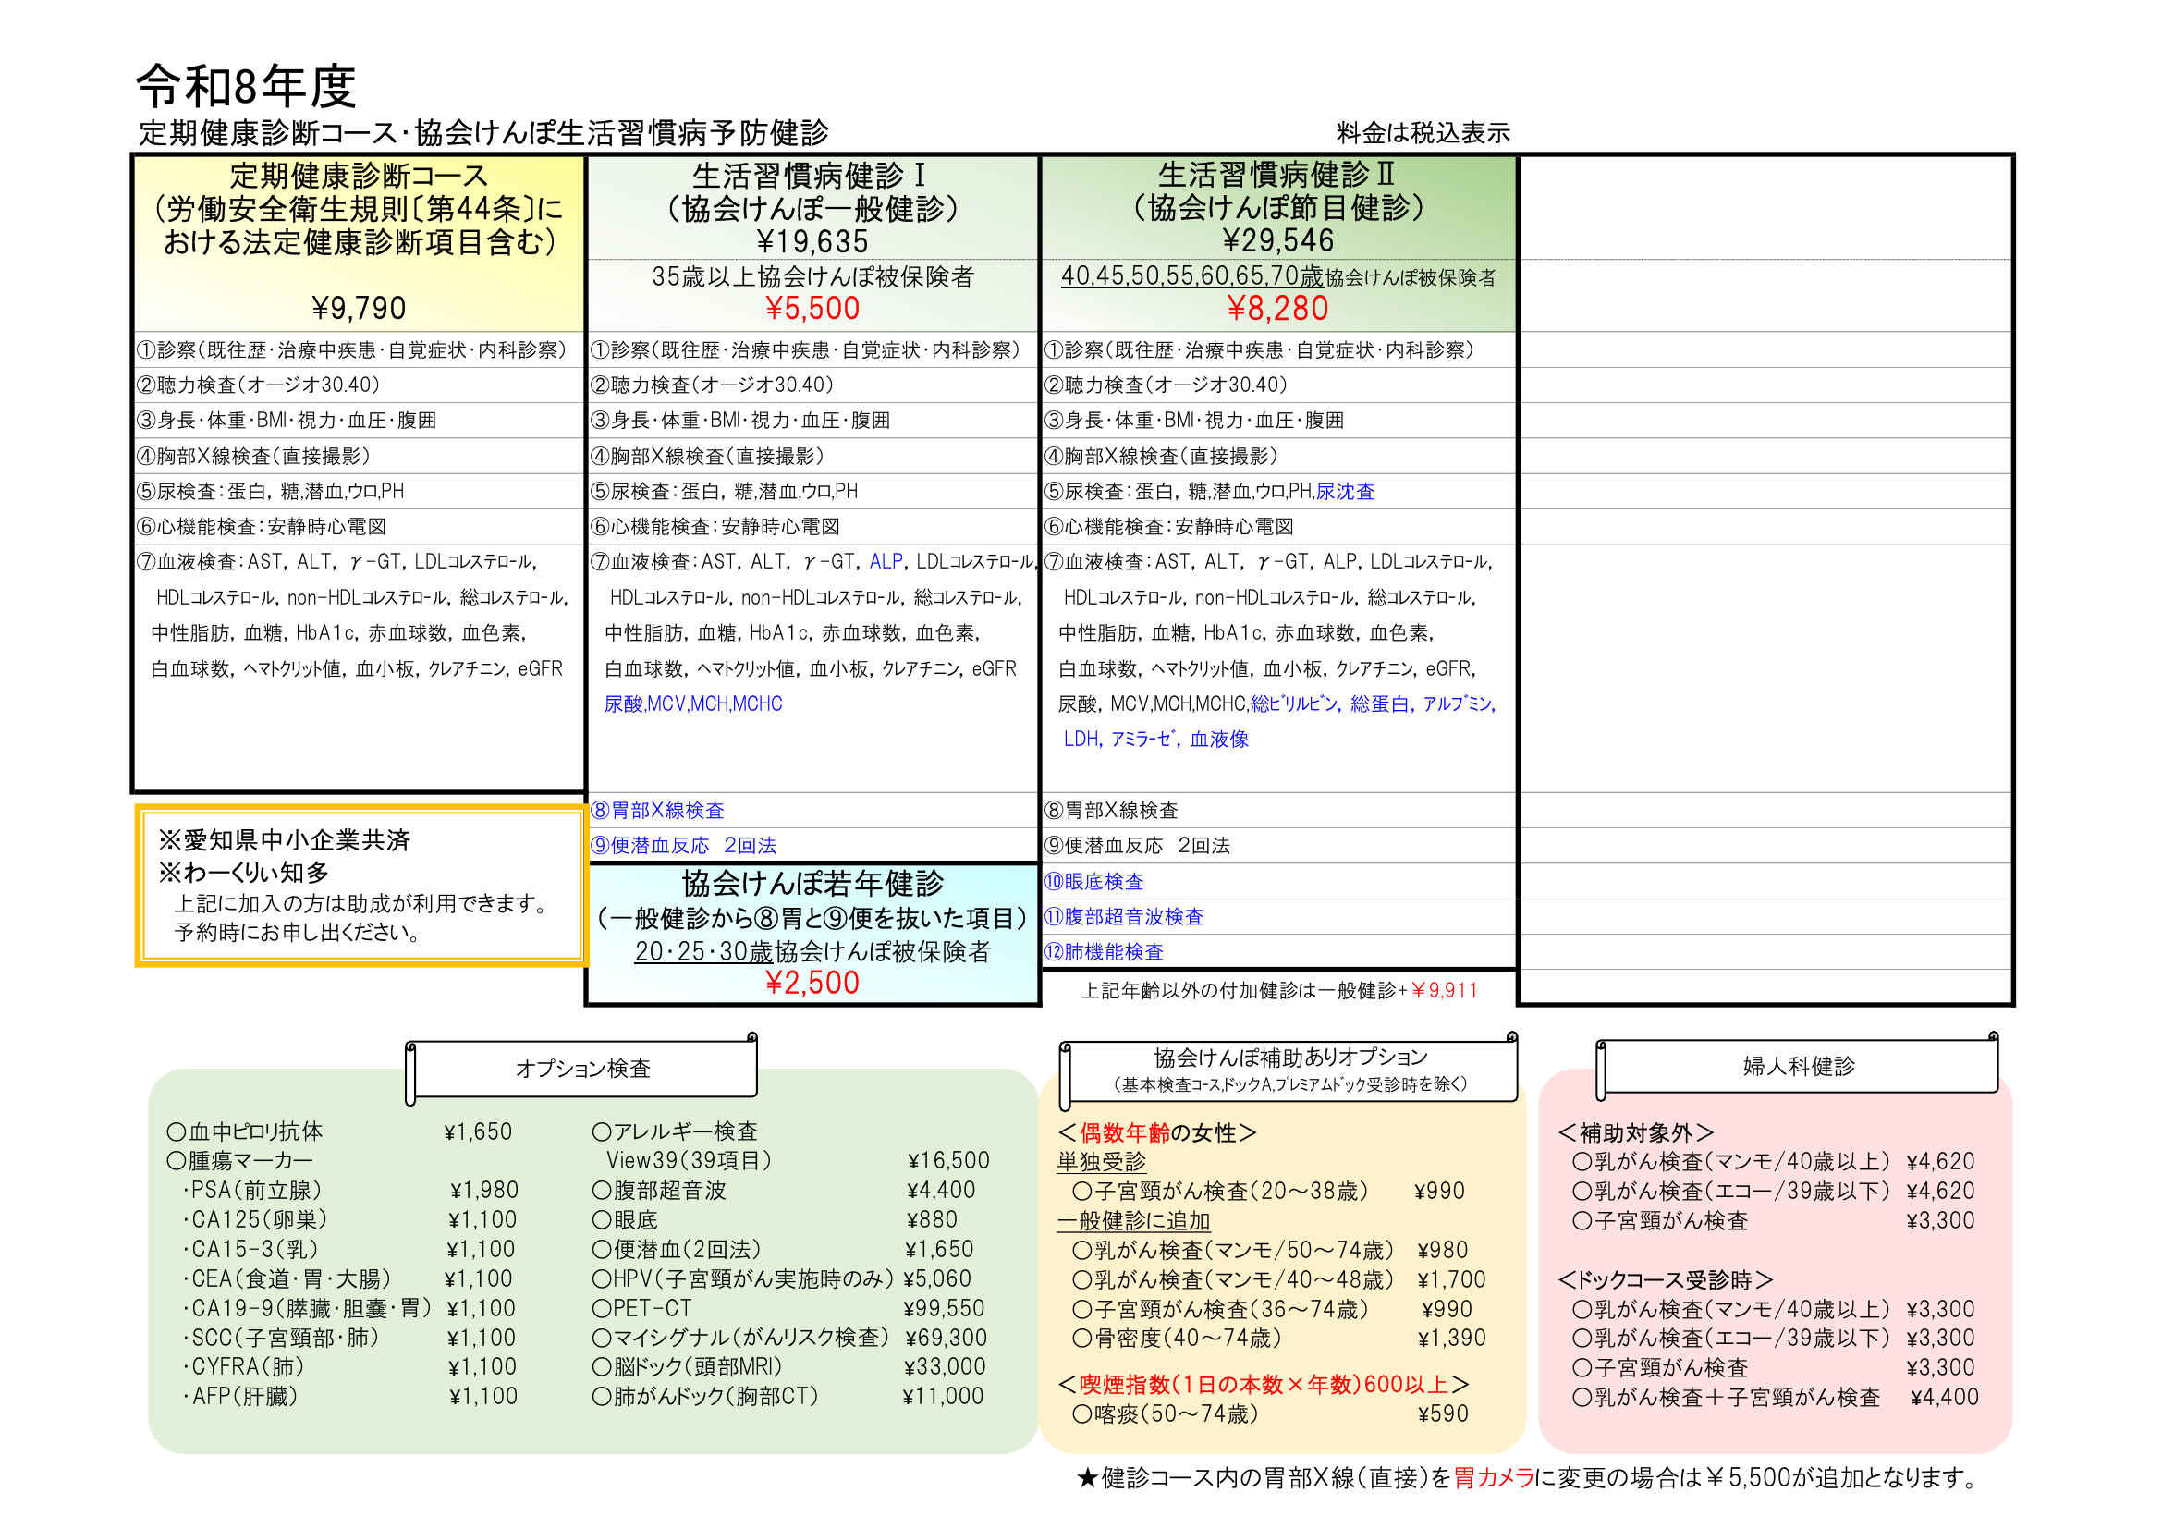2162x1529 pixels.
Task: Select the '¥9,790' regular checkup price
Action: [x=359, y=308]
